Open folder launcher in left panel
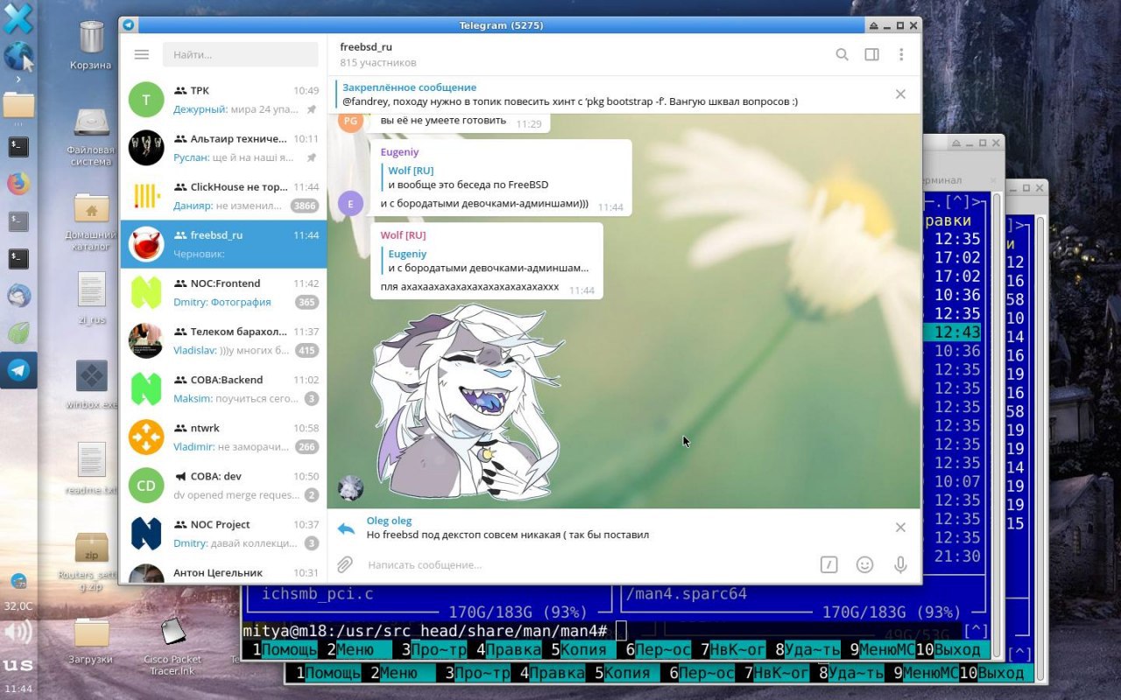The image size is (1121, 700). pyautogui.click(x=18, y=106)
